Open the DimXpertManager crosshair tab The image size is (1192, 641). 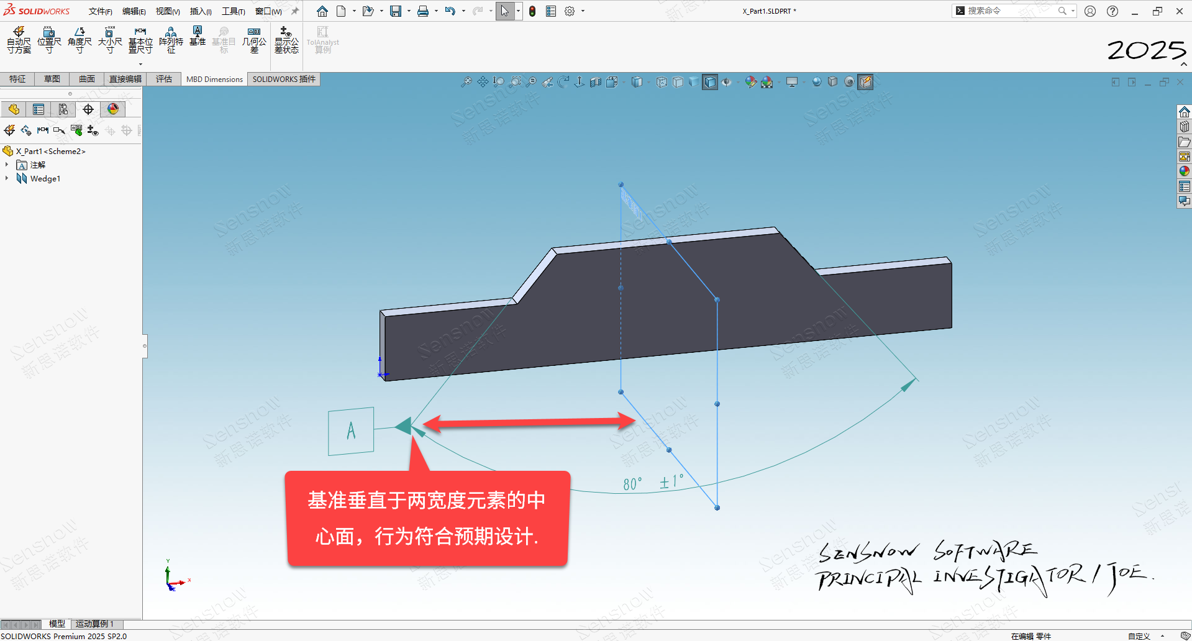(88, 110)
